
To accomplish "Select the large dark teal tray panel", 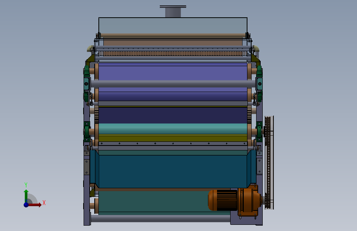I will (173, 171).
